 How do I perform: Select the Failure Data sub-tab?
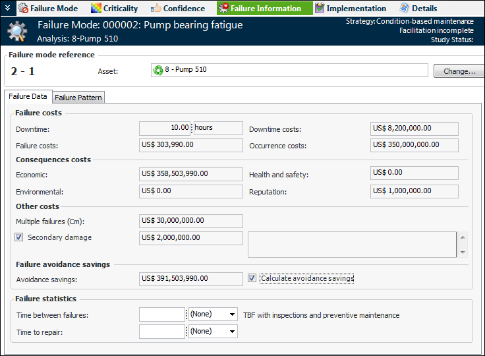click(x=28, y=97)
